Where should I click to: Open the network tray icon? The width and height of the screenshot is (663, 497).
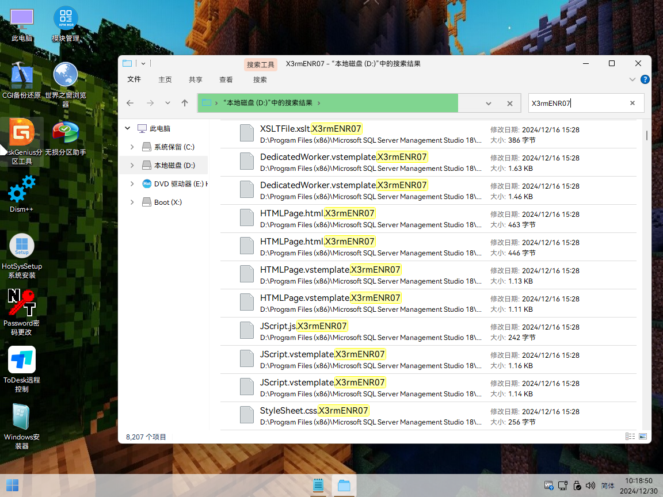tap(563, 485)
